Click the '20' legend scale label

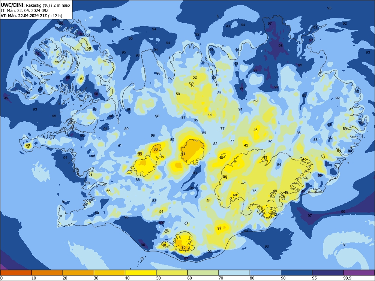tap(65, 278)
